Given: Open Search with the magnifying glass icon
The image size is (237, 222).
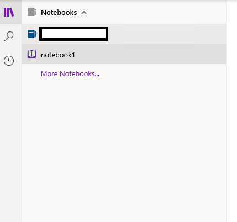Looking at the screenshot, I should click(9, 36).
